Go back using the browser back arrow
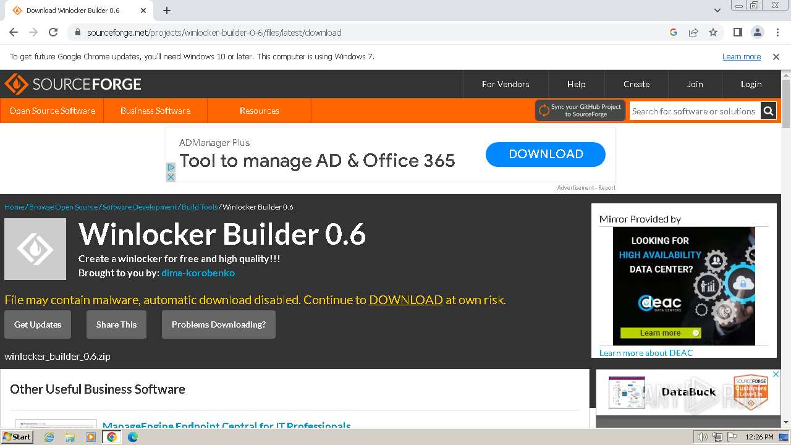791x445 pixels. point(14,32)
